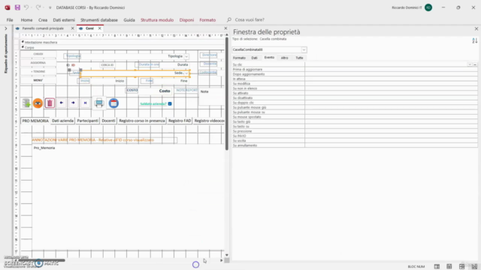Click the right arrow next record button
481x270 pixels.
pos(73,103)
